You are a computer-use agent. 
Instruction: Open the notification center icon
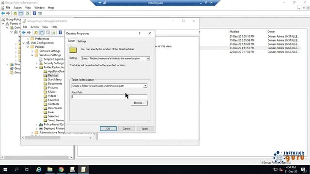coord(303,170)
